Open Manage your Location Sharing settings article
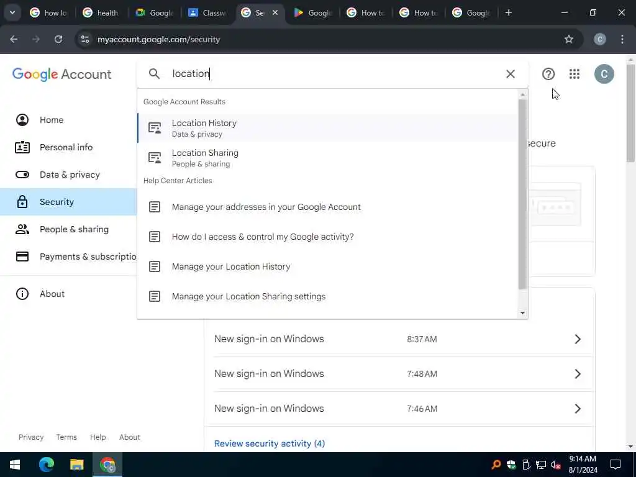This screenshot has height=477, width=636. [328, 296]
